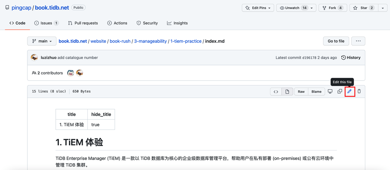Viewport: 390px width, 170px height.
Task: Click the pencil Edit this file icon
Action: 349,91
